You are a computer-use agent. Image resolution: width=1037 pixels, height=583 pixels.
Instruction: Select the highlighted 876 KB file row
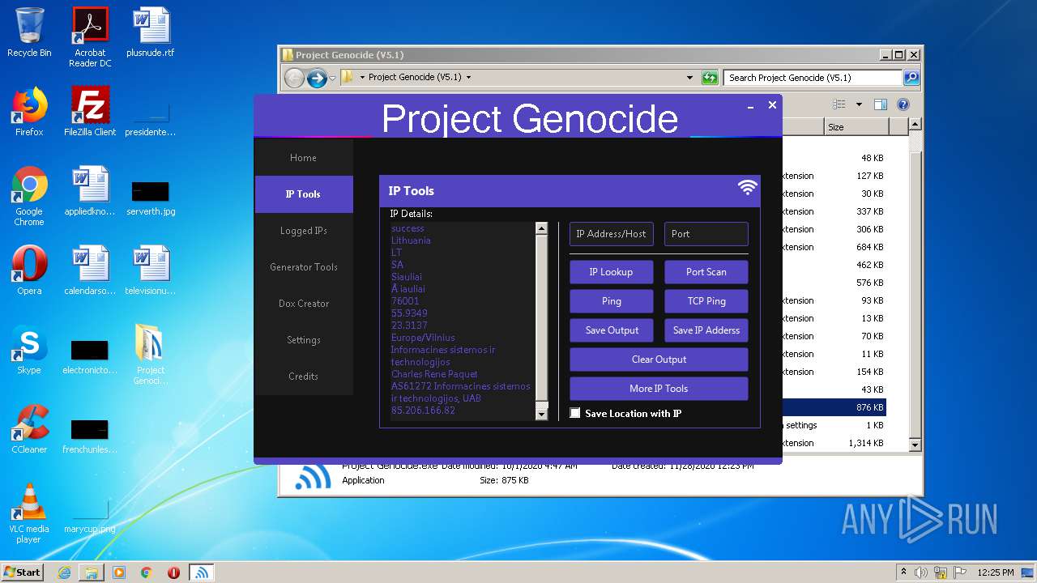(834, 407)
